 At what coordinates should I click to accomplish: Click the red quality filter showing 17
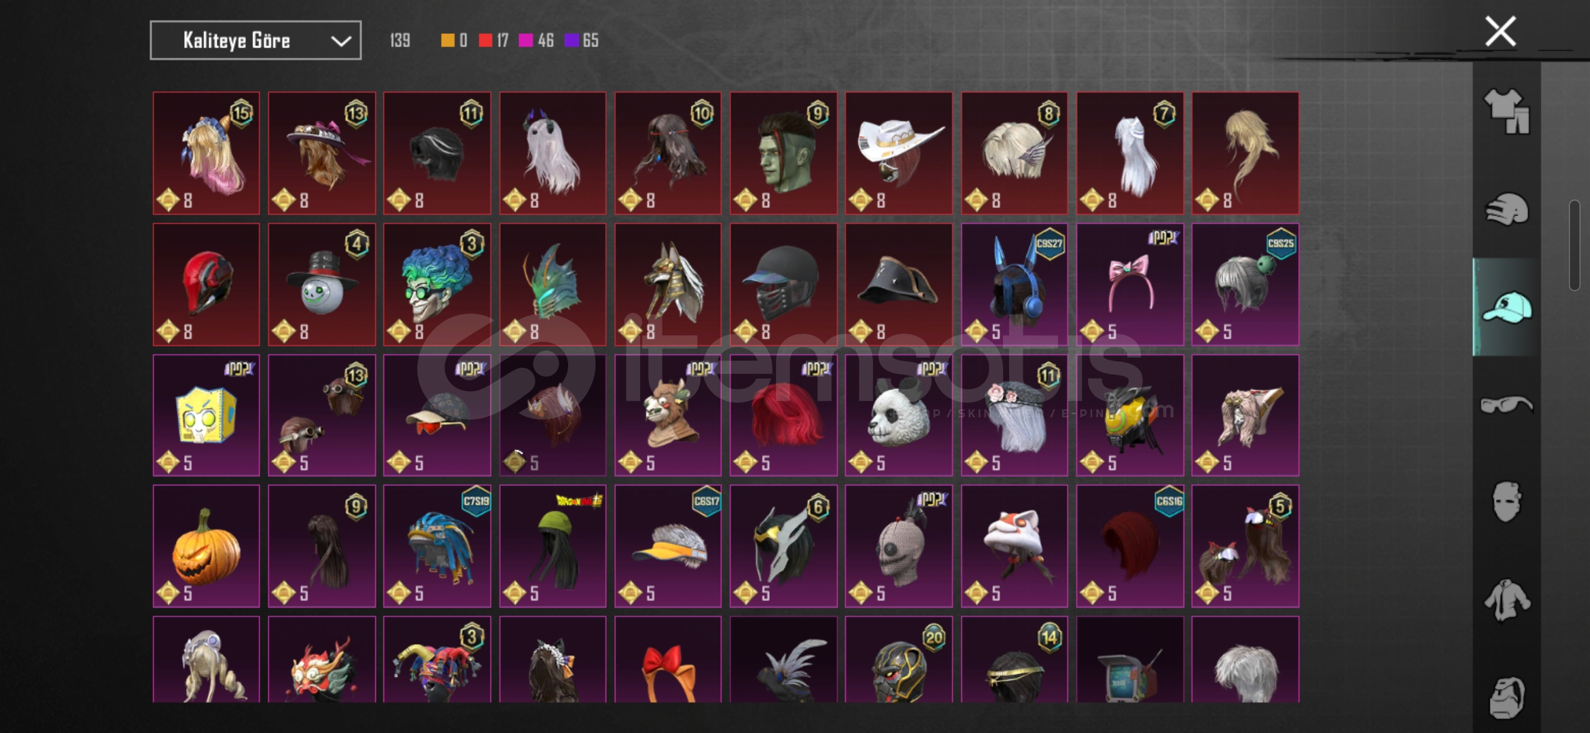493,41
